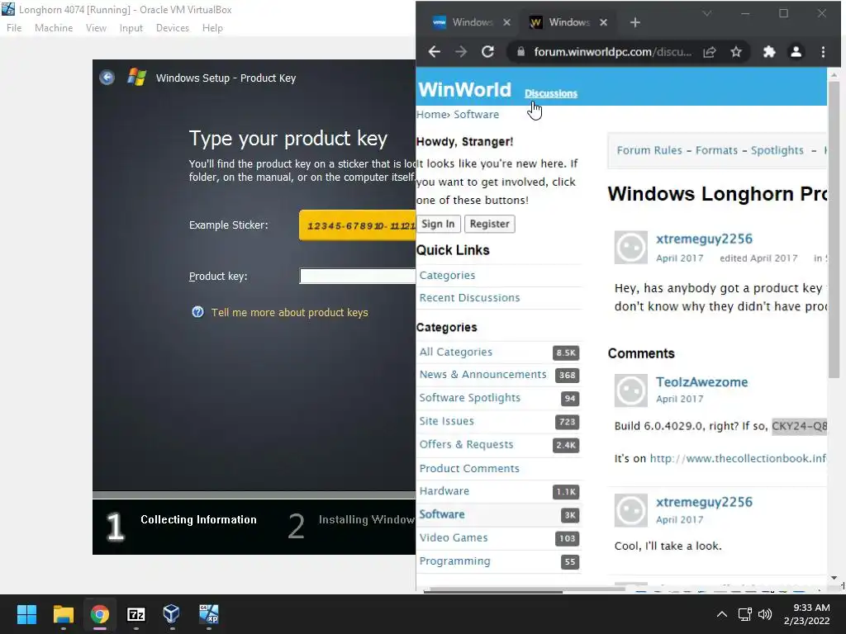The width and height of the screenshot is (846, 634).
Task: Open Offers & Requests category
Action: point(466,444)
